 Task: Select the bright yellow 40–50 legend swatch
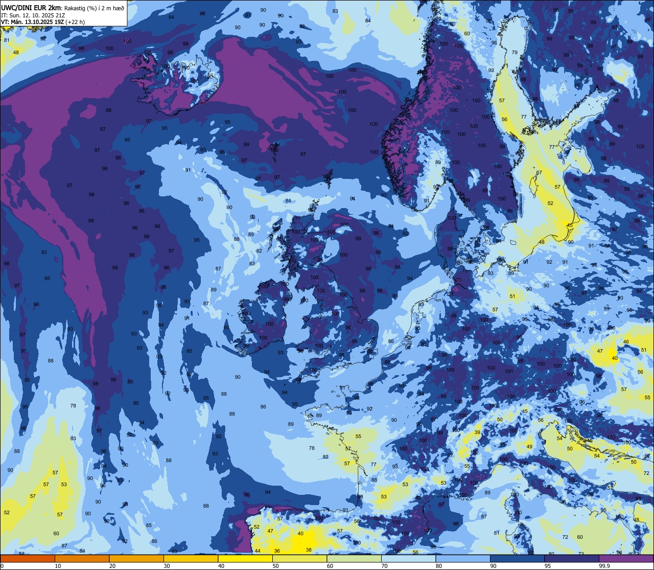tap(245, 558)
